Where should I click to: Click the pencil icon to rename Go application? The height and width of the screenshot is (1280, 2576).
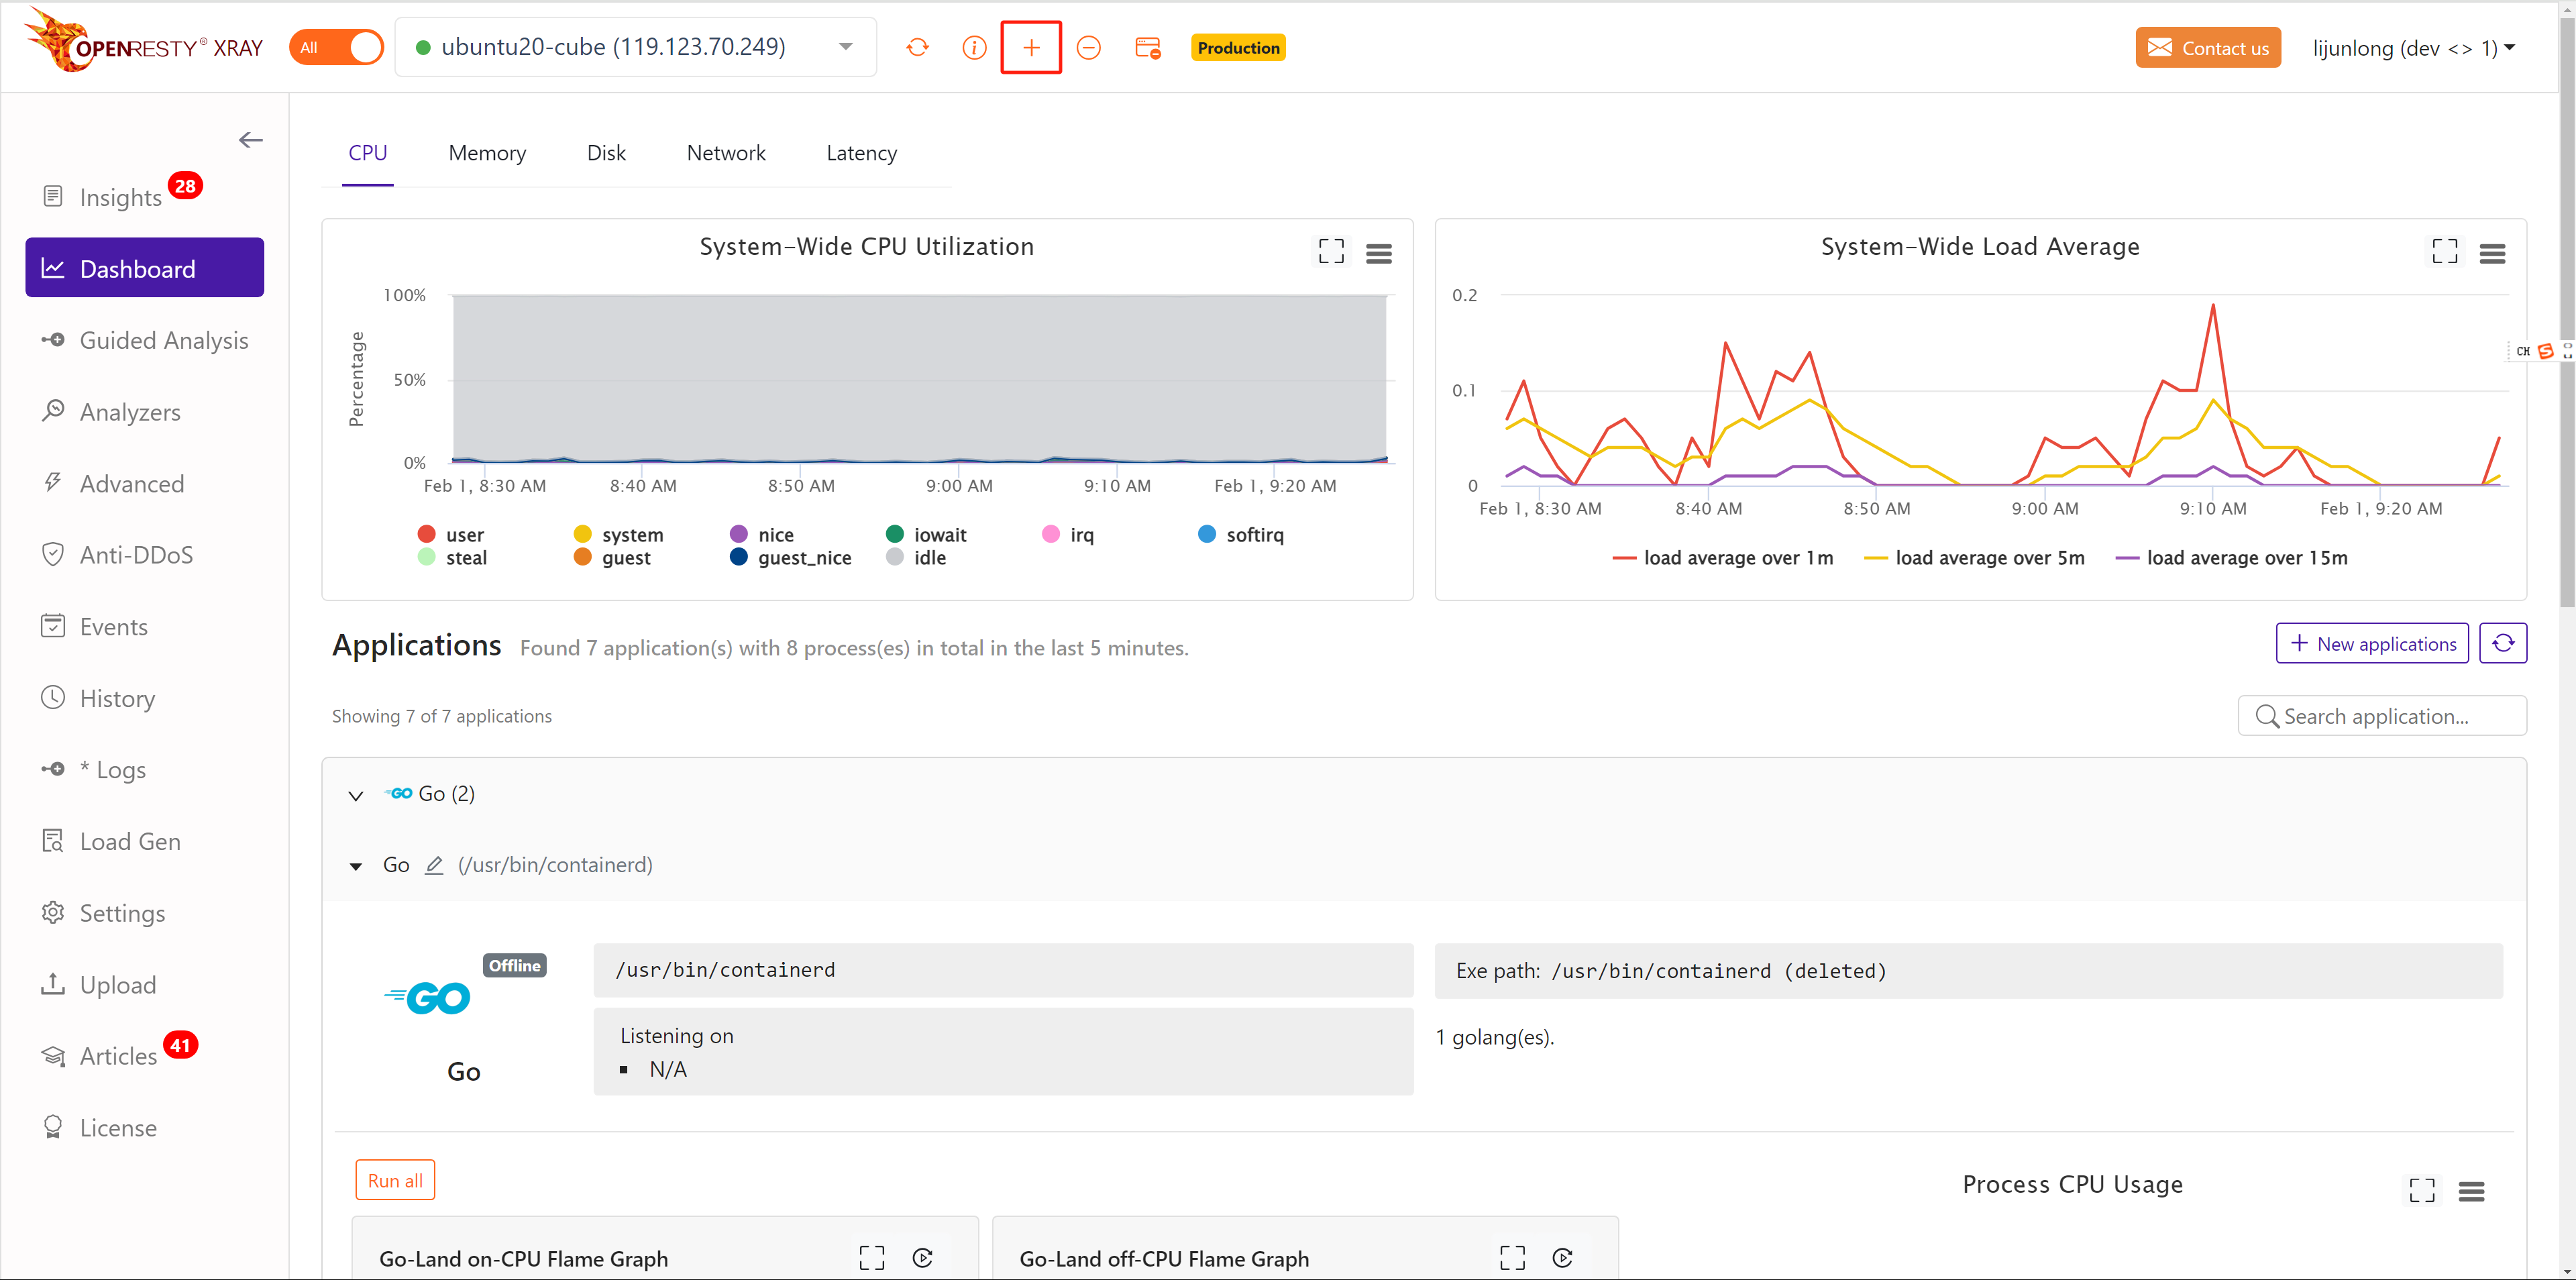click(434, 865)
